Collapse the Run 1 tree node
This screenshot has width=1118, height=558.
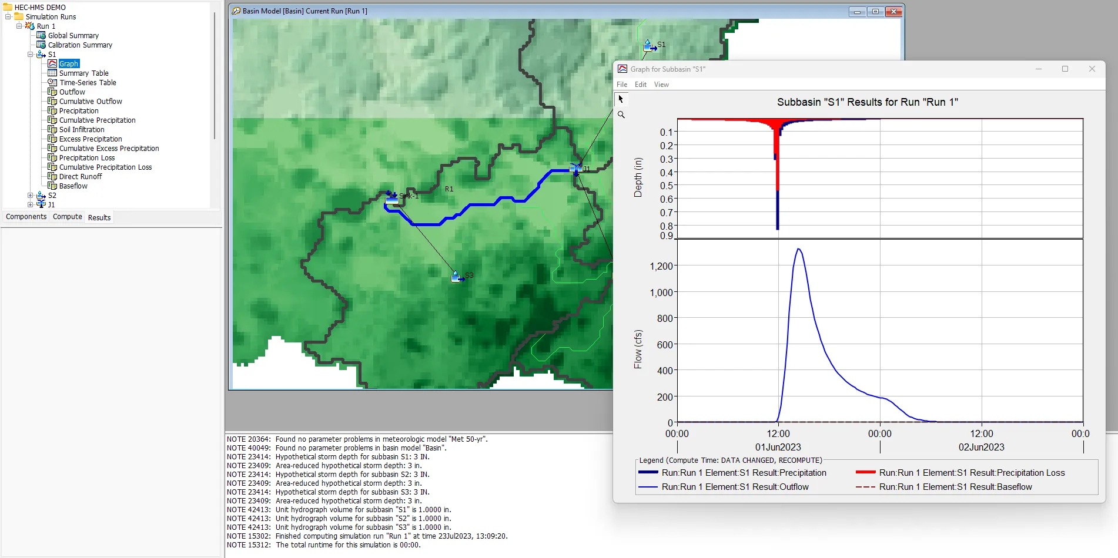pyautogui.click(x=19, y=26)
